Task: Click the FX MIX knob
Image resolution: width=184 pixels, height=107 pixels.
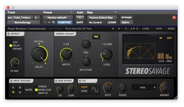Action: (x=15, y=62)
